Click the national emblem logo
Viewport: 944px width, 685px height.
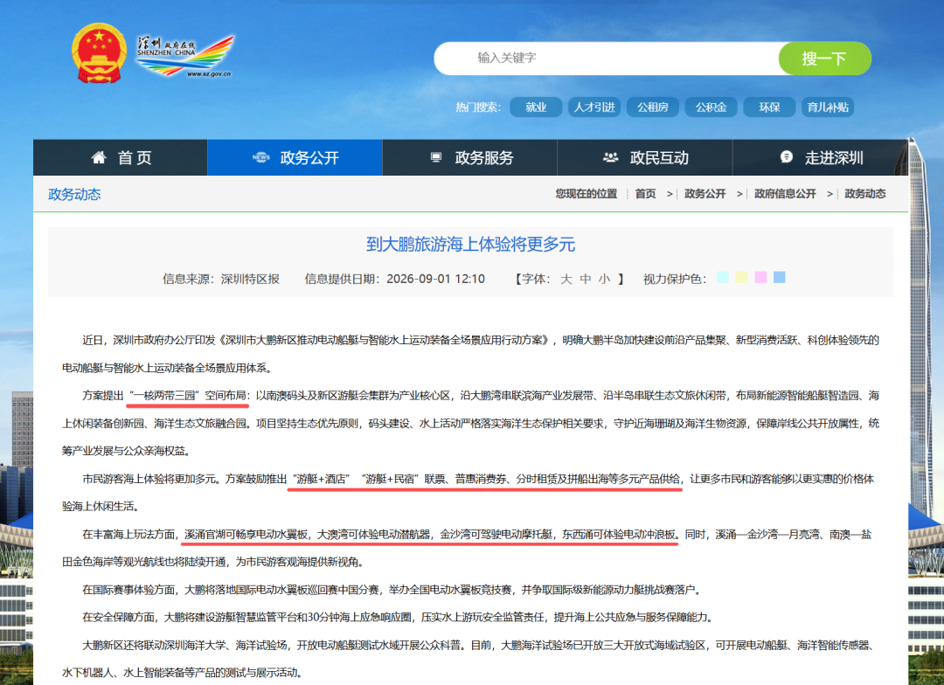point(100,53)
